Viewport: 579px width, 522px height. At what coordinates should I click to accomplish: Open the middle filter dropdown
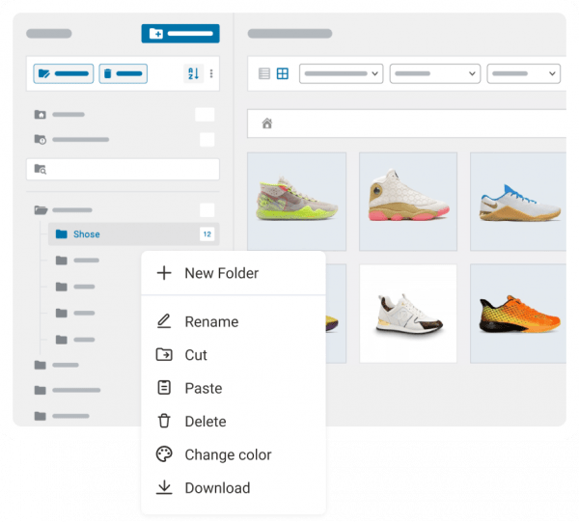tap(435, 73)
